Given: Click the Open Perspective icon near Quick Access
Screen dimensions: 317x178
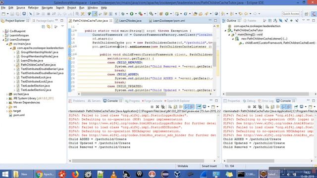Looking at the screenshot, I should tap(307, 14).
